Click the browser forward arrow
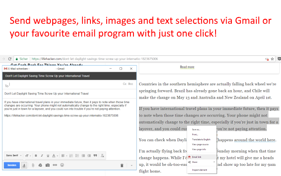The height and width of the screenshot is (176, 281). [x=3, y=59]
